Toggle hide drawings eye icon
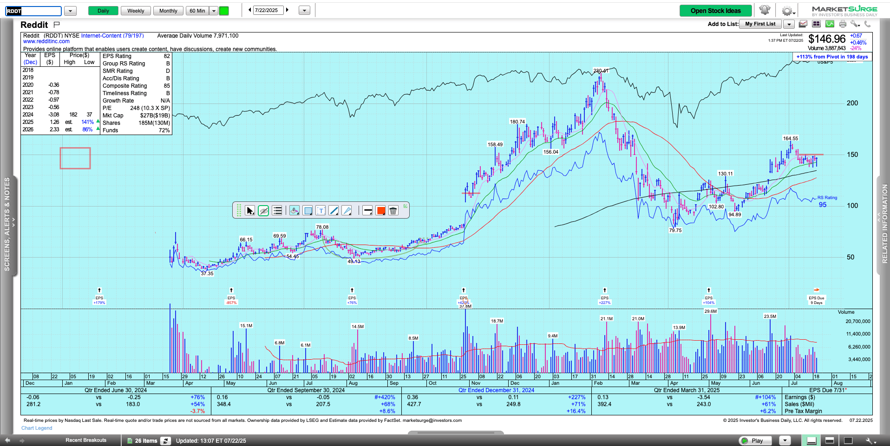 click(263, 211)
